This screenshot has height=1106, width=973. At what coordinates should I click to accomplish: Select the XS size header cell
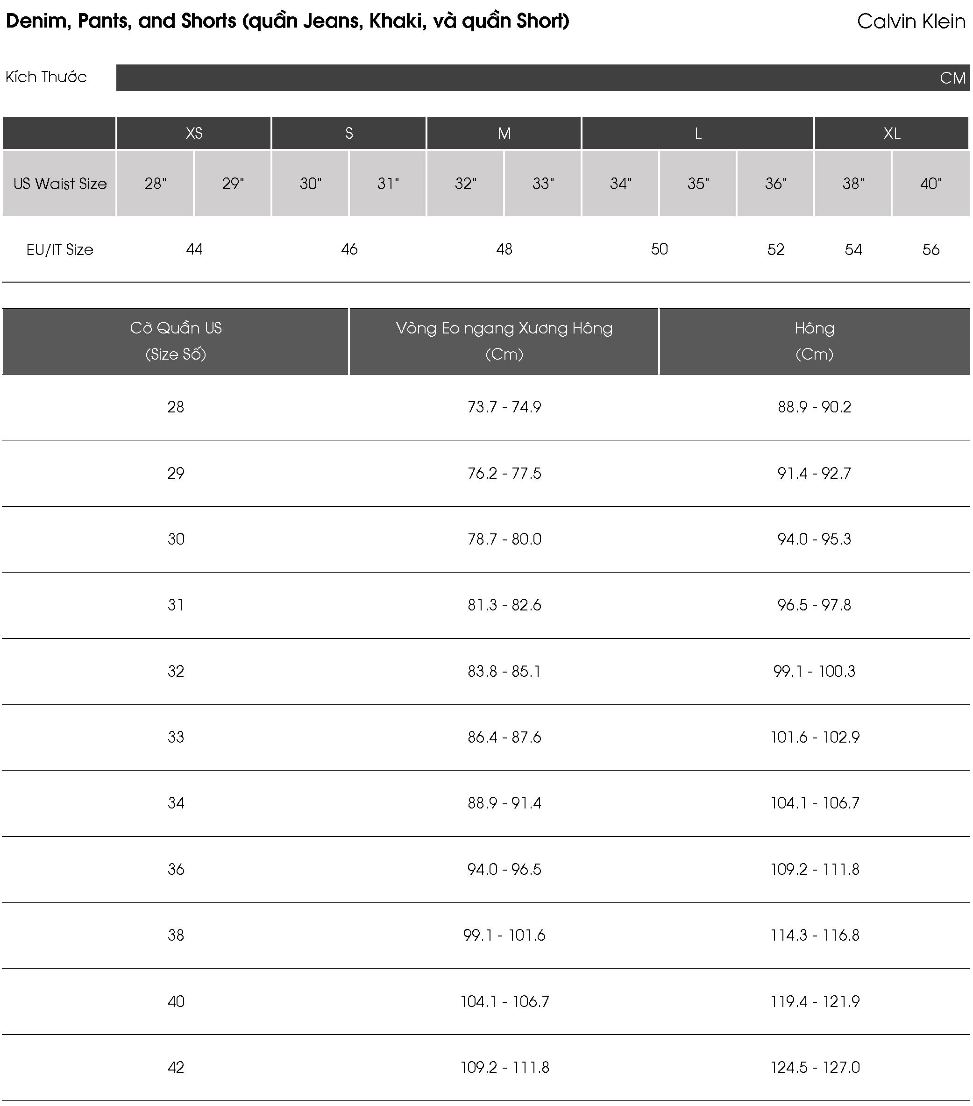point(194,133)
